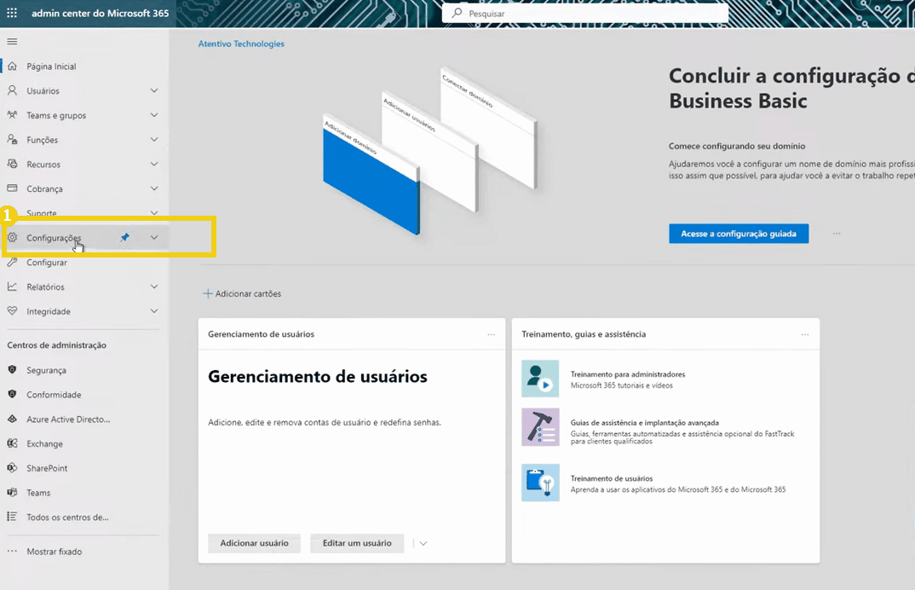Image resolution: width=915 pixels, height=590 pixels.
Task: Click the plus icon for Adicionar cartões
Action: [207, 293]
